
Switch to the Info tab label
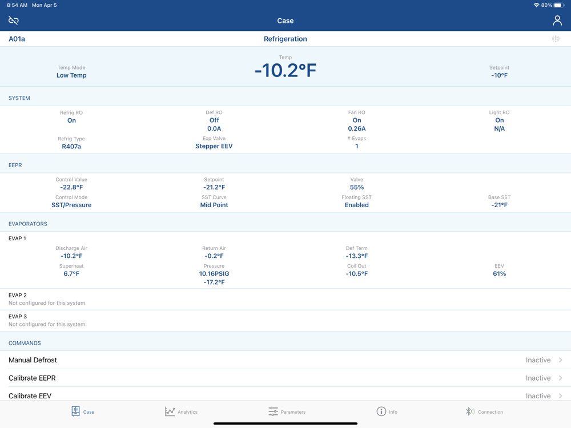click(393, 412)
